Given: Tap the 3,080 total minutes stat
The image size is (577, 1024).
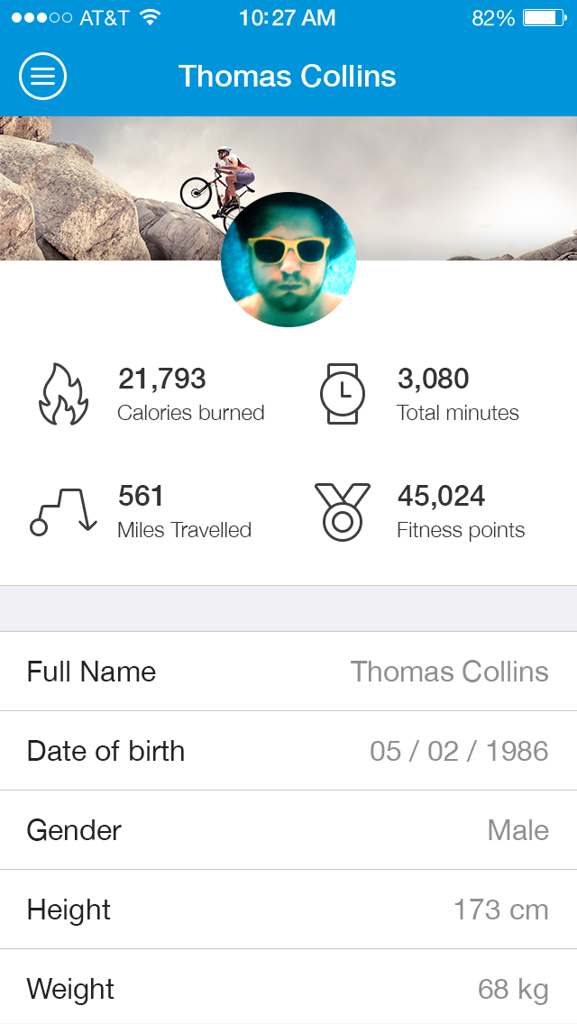Looking at the screenshot, I should click(x=457, y=395).
